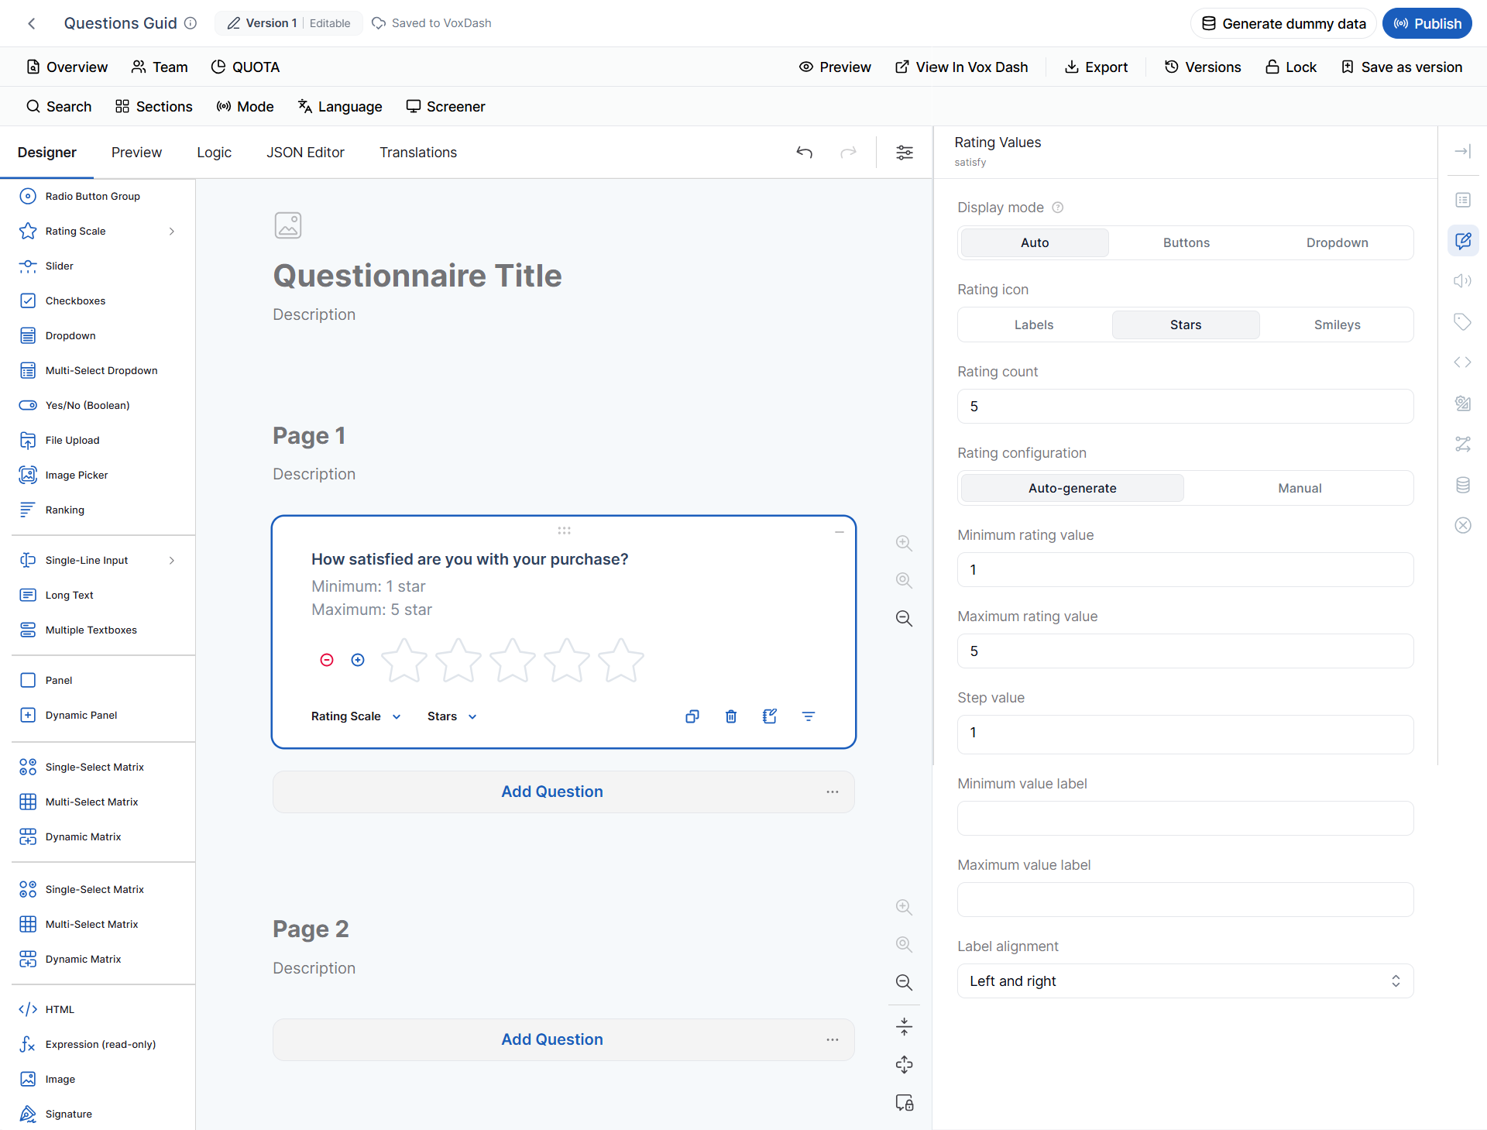
Task: Open the audio speaker panel icon
Action: [1463, 280]
